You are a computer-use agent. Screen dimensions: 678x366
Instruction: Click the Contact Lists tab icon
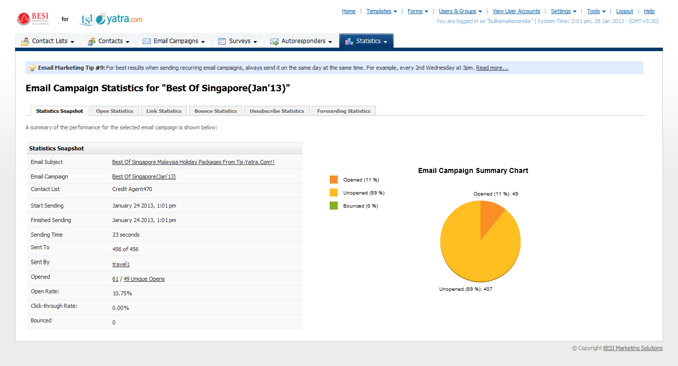pyautogui.click(x=25, y=42)
